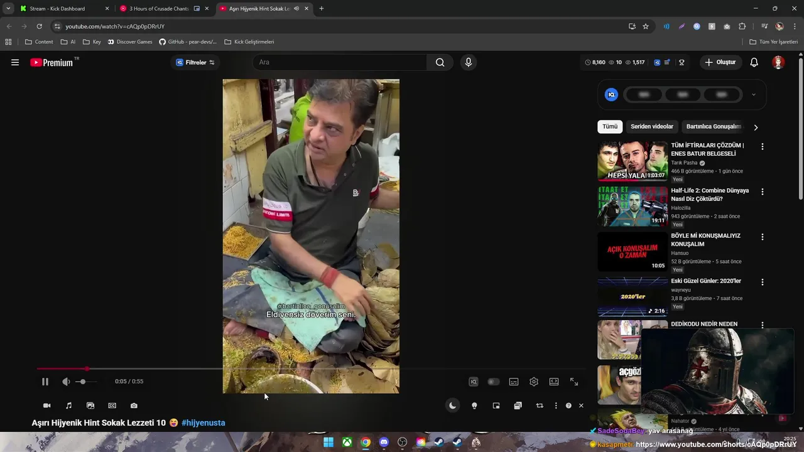This screenshot has height=452, width=804.
Task: Open the Tüm Yer İşaretleri folder
Action: click(x=773, y=42)
